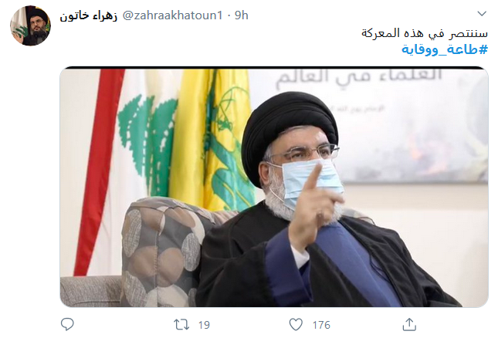Follow the hashtag #طاعة_ووقاية
Image resolution: width=498 pixels, height=338 pixels.
click(x=445, y=49)
